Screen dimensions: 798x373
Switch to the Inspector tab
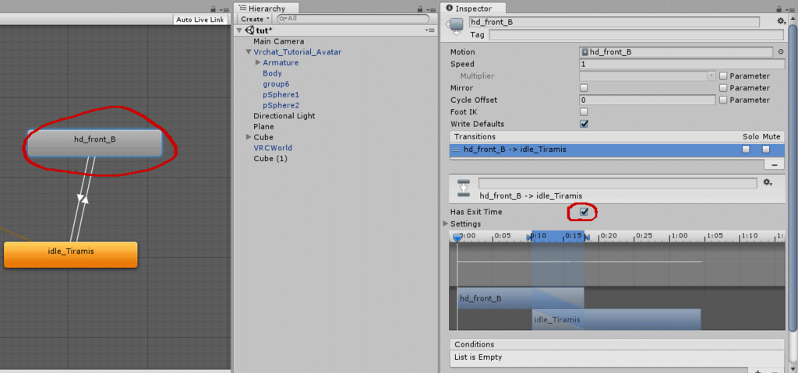[x=473, y=9]
